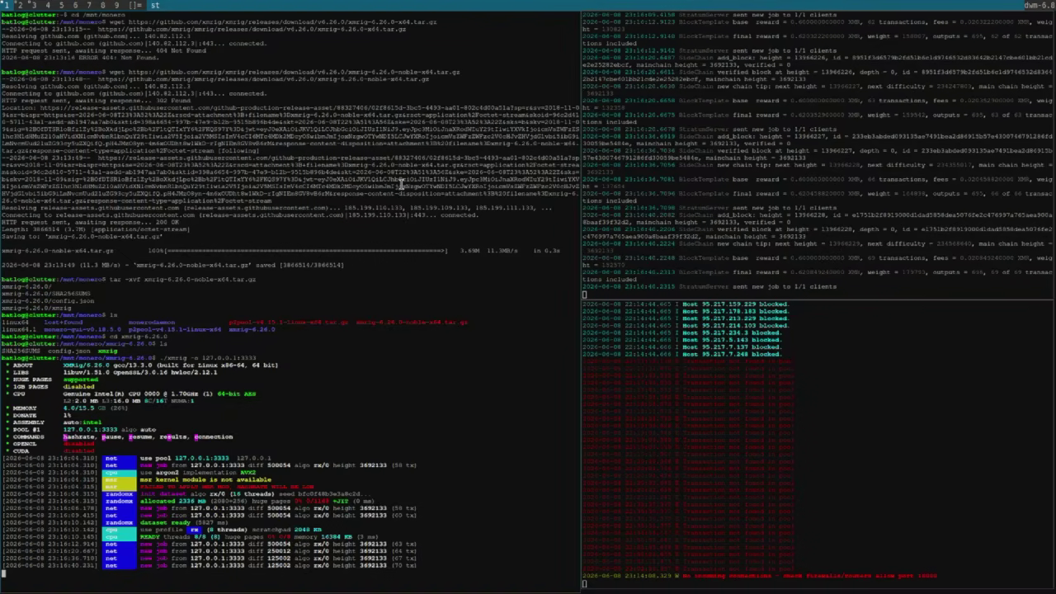Focus the xmrig miner terminal prompt cursor
This screenshot has width=1056, height=594.
pos(3,573)
